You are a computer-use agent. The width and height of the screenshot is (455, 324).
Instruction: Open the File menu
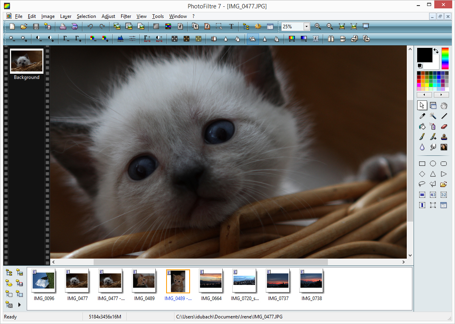click(19, 16)
